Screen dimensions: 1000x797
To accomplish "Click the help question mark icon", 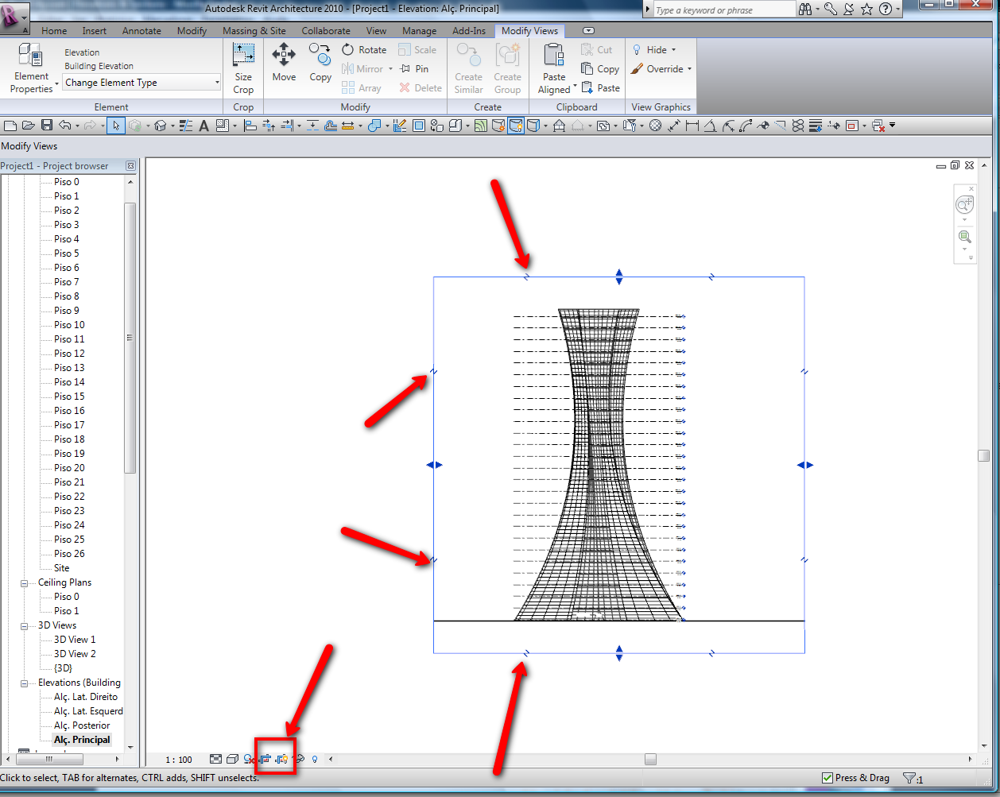I will (x=886, y=10).
